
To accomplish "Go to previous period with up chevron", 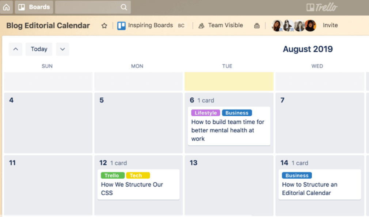I will point(15,49).
